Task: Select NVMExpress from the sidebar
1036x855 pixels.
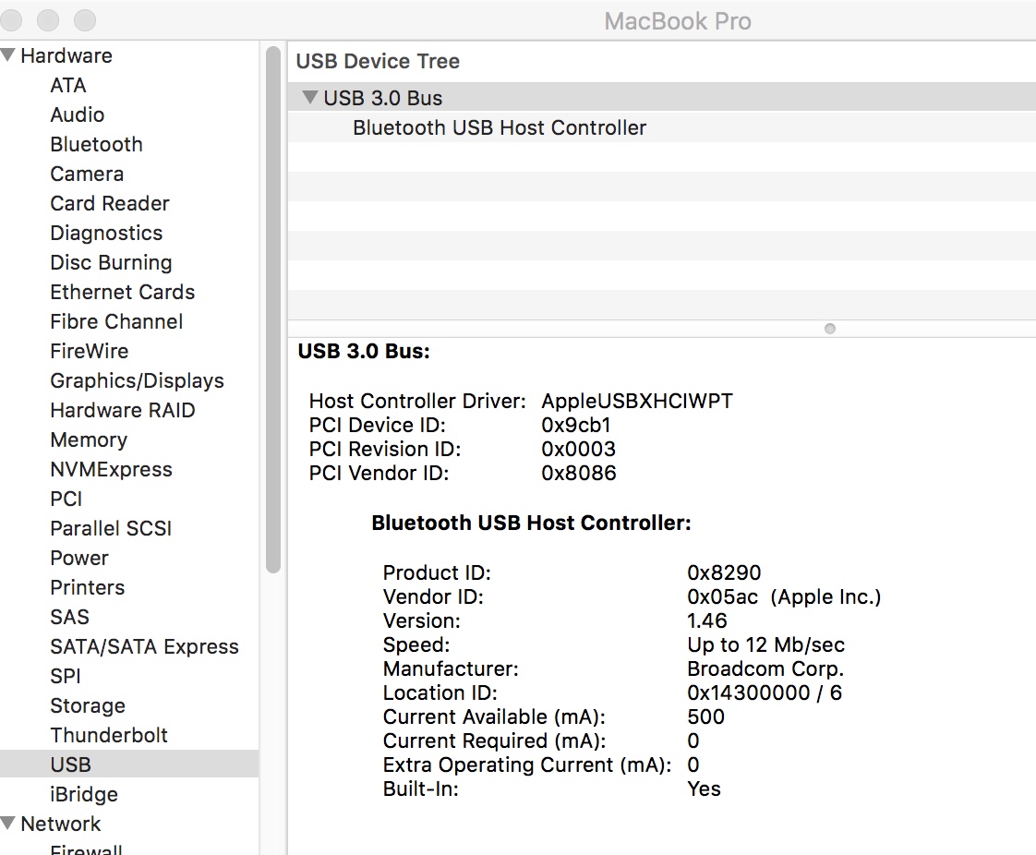Action: [x=111, y=469]
